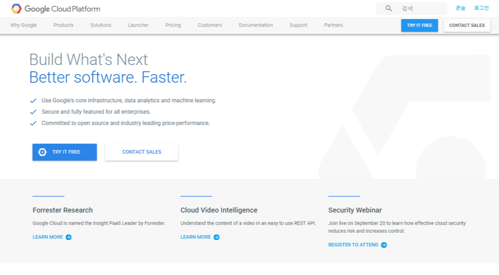Open the Support menu
This screenshot has height=275, width=499.
click(298, 25)
